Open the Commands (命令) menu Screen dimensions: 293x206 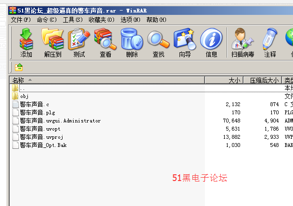pyautogui.click(x=47, y=20)
